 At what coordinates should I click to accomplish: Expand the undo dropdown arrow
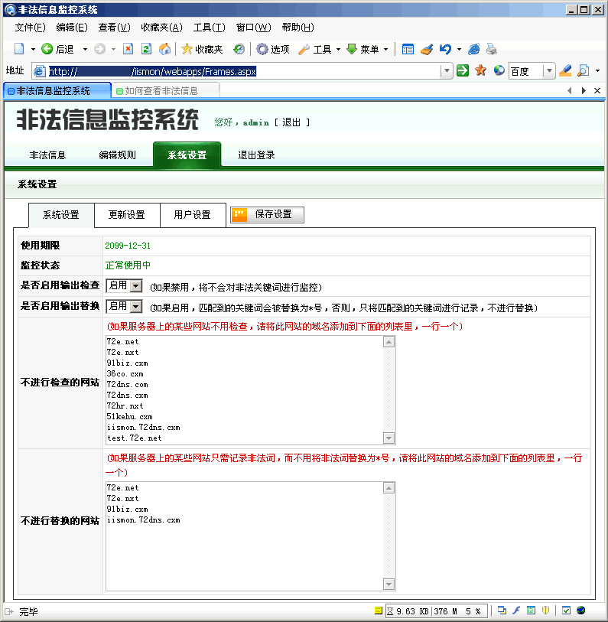click(459, 49)
